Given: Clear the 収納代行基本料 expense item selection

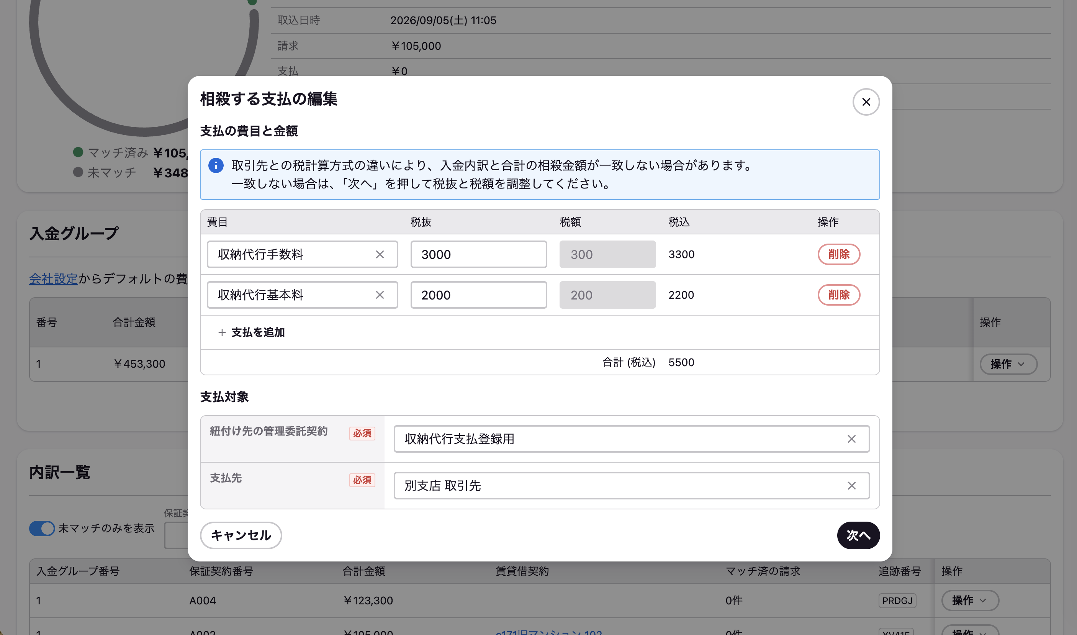Looking at the screenshot, I should 380,295.
